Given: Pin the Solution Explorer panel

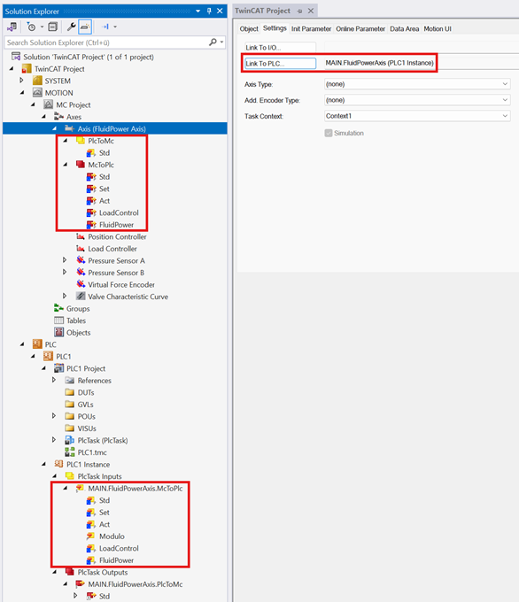Looking at the screenshot, I should coord(209,11).
